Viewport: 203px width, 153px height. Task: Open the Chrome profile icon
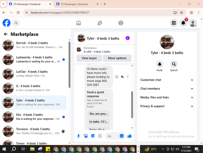tap(191, 13)
